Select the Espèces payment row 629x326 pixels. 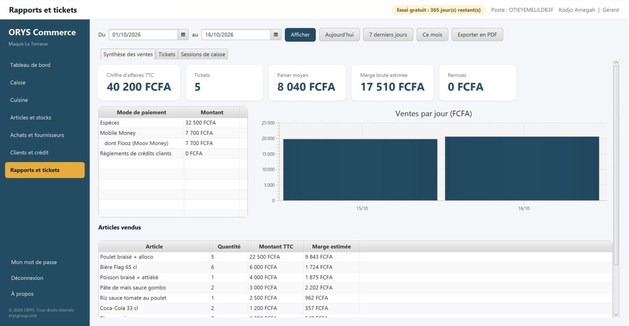click(x=173, y=123)
